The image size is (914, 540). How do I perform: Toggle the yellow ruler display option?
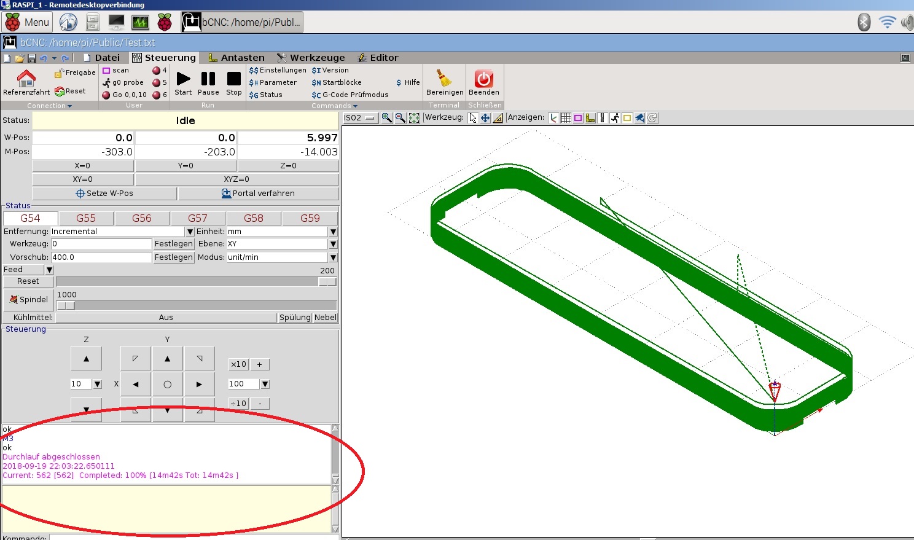point(590,118)
